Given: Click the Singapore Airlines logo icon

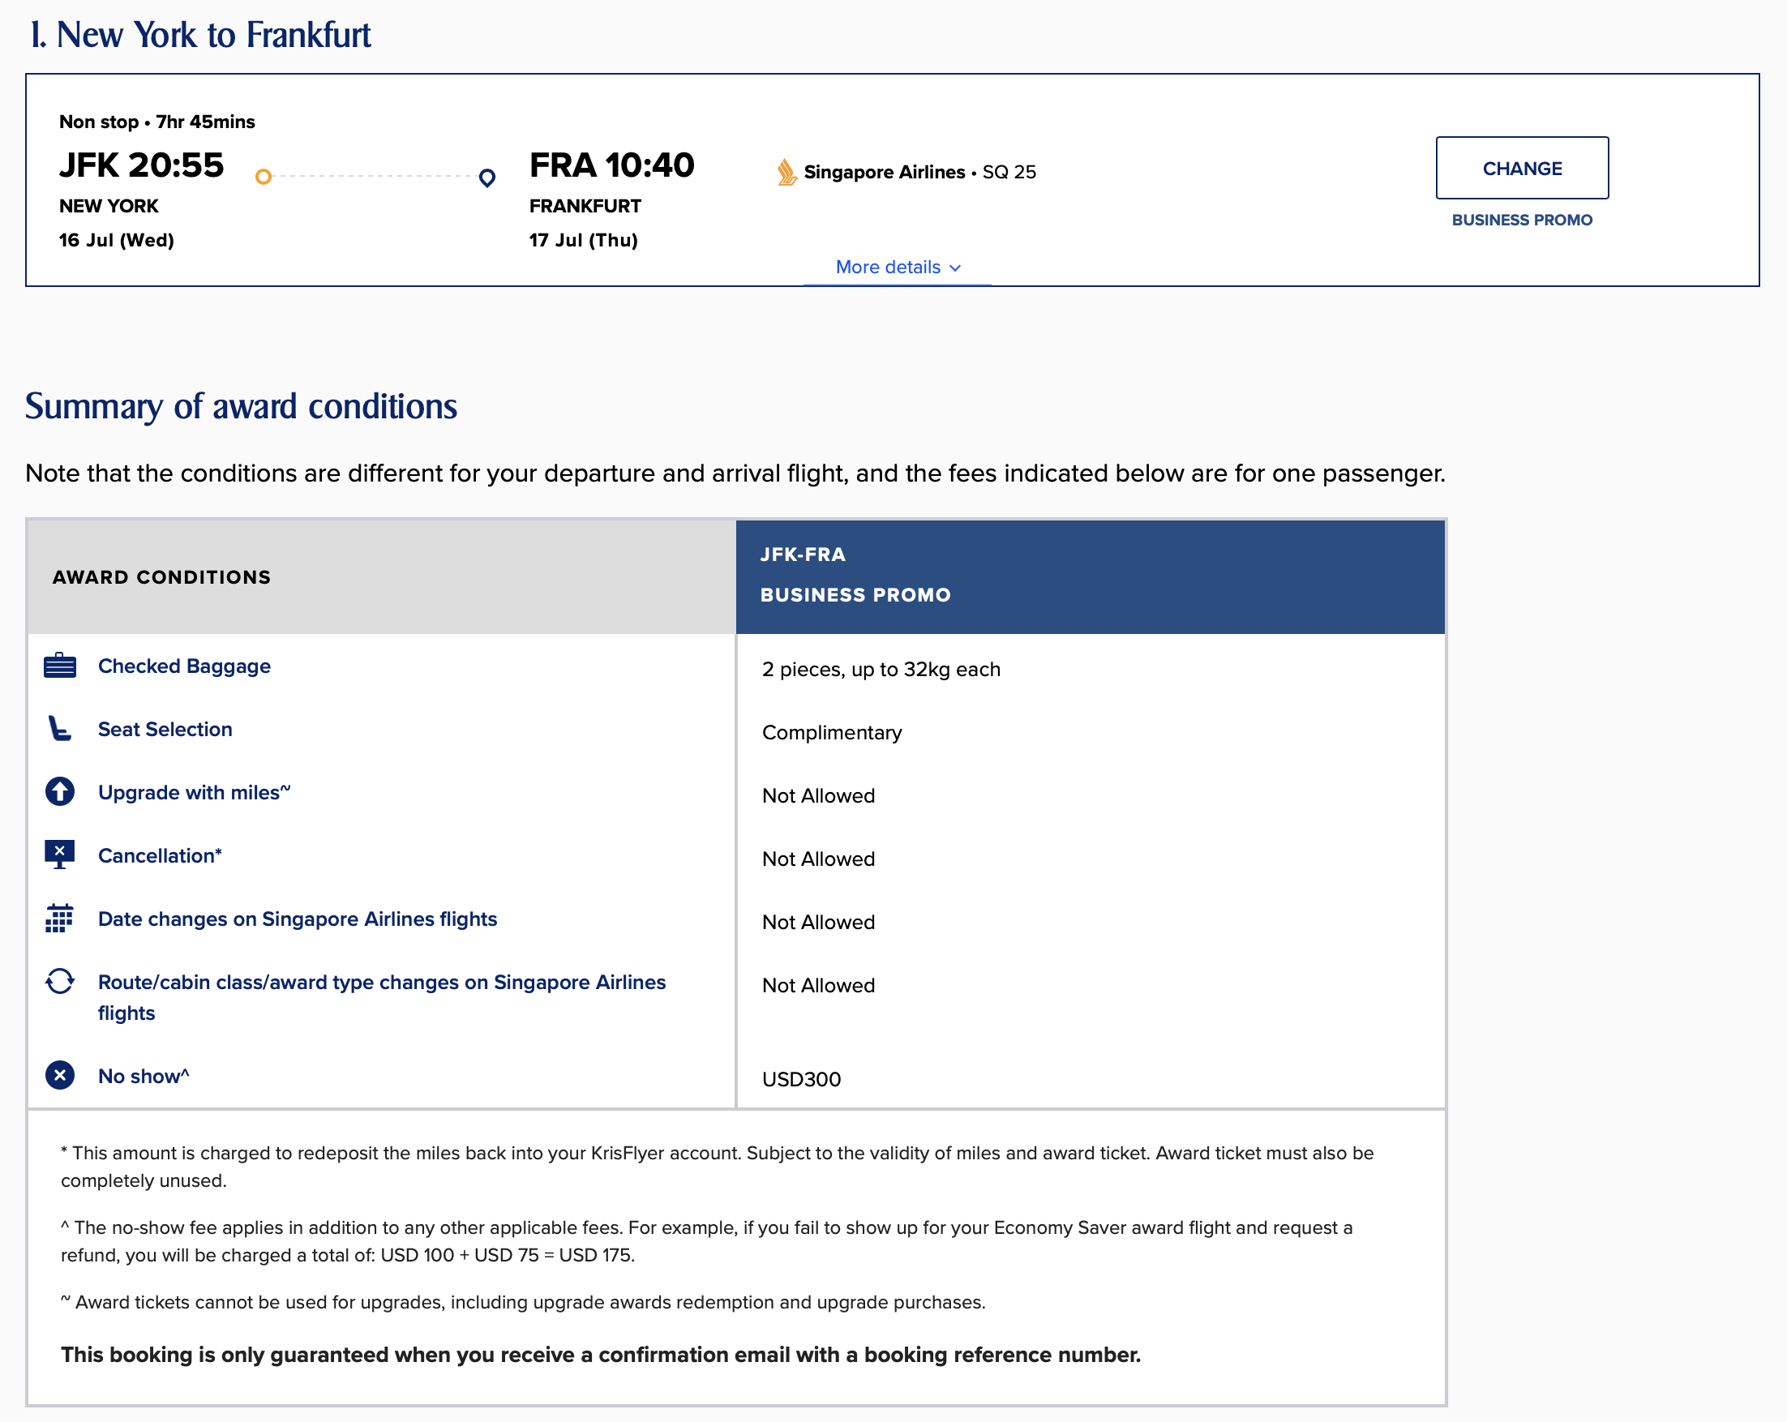Looking at the screenshot, I should point(786,172).
